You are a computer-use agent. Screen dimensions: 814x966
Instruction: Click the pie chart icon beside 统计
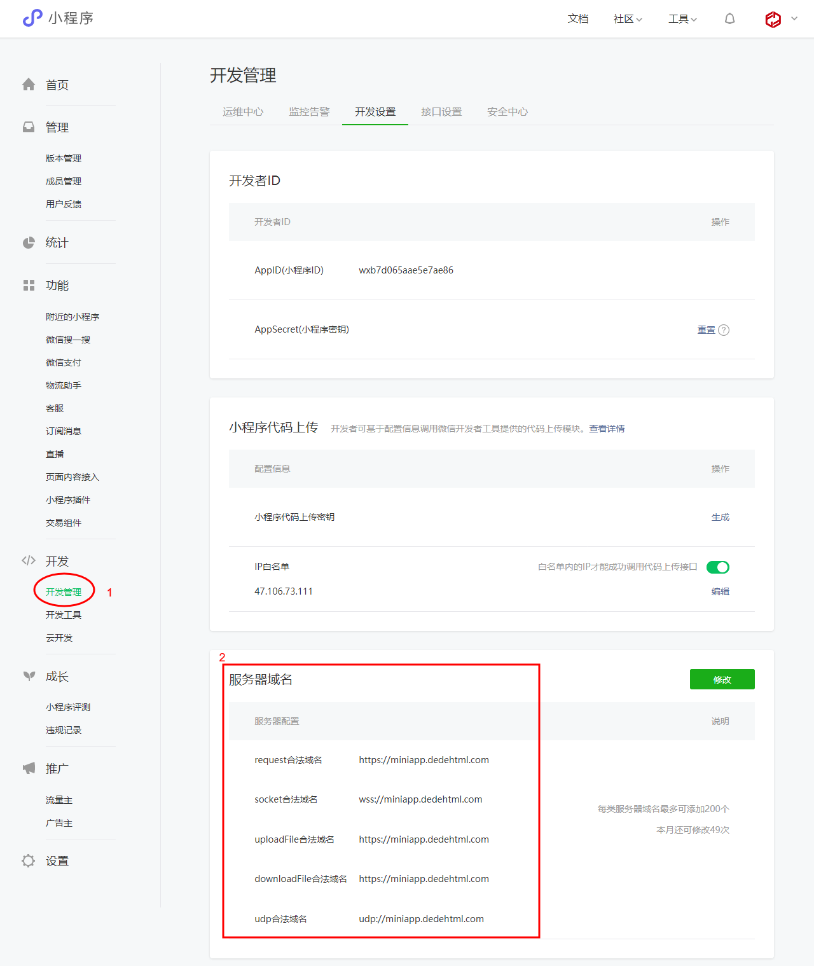pos(29,242)
